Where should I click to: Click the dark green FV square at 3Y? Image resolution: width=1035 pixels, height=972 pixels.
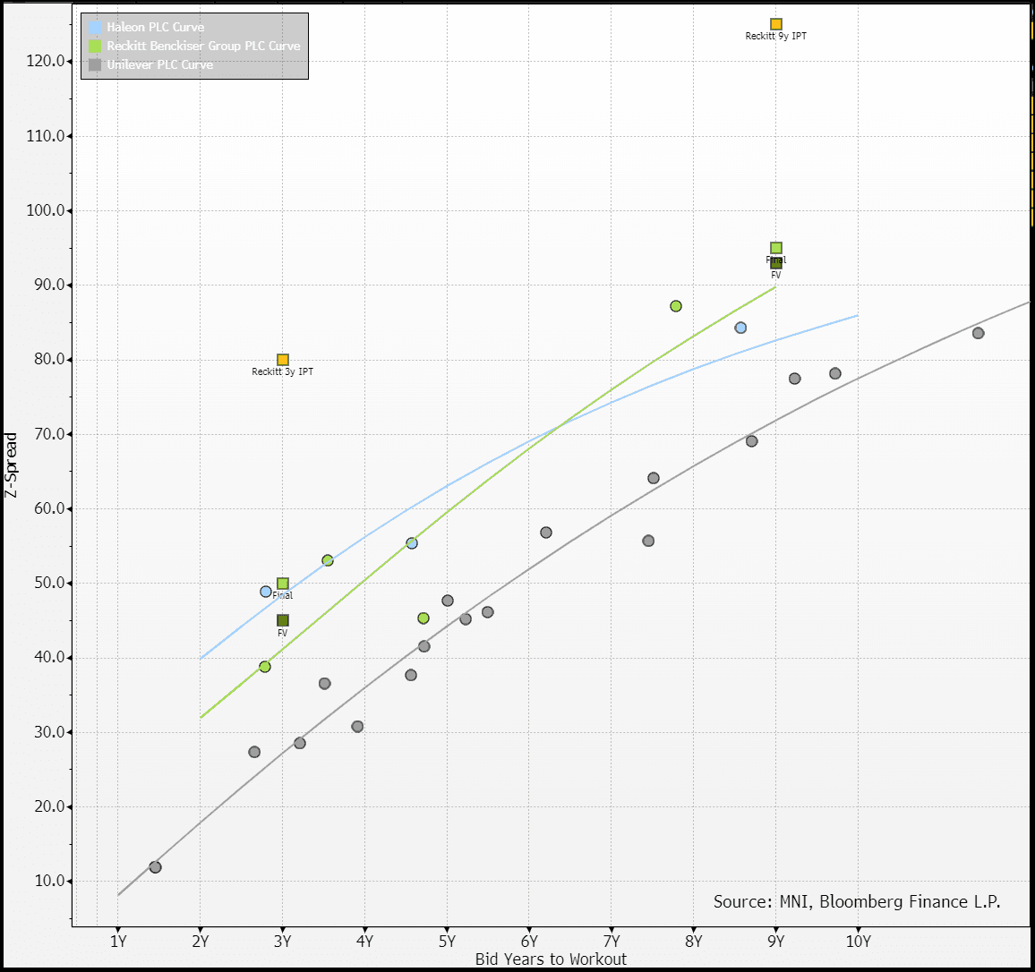[x=283, y=620]
